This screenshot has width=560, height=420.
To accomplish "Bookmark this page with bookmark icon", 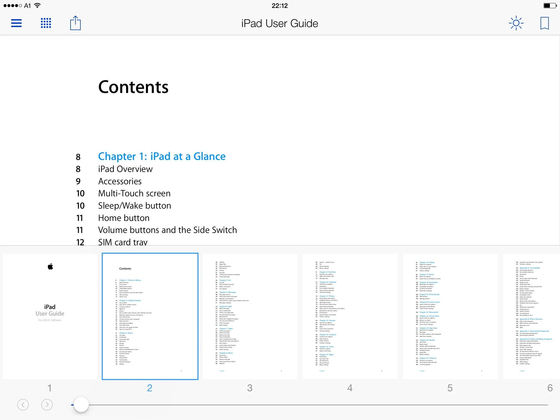I will pyautogui.click(x=544, y=23).
